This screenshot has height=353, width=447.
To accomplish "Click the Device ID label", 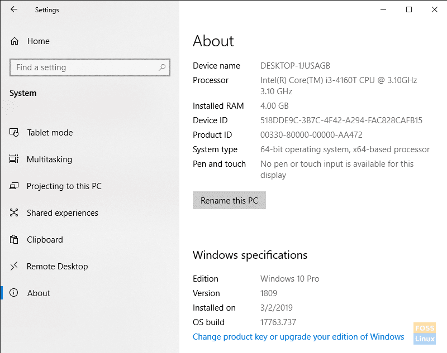I will click(210, 120).
